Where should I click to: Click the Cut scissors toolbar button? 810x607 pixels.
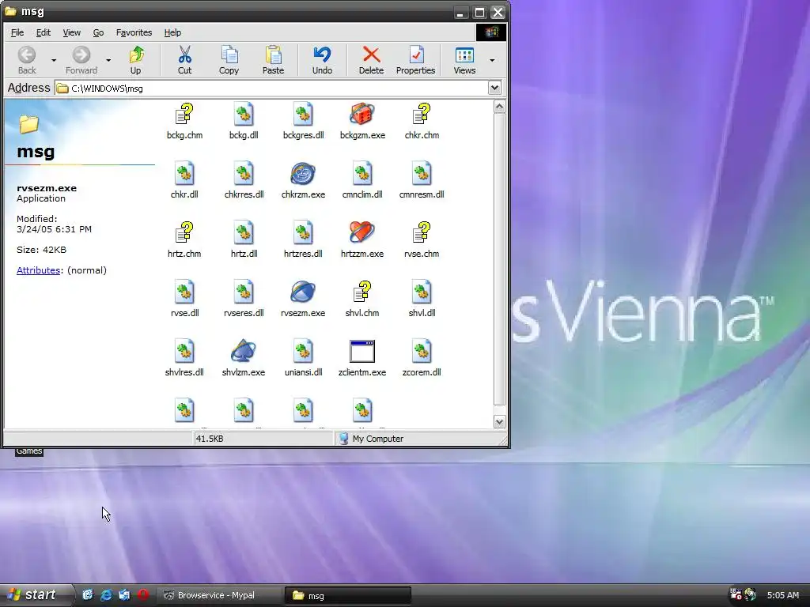point(184,60)
